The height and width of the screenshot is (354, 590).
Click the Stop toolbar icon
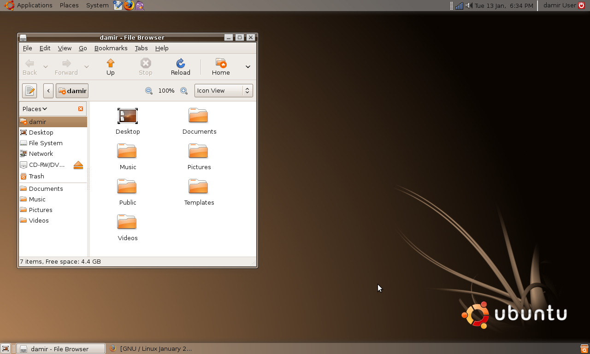click(x=146, y=63)
